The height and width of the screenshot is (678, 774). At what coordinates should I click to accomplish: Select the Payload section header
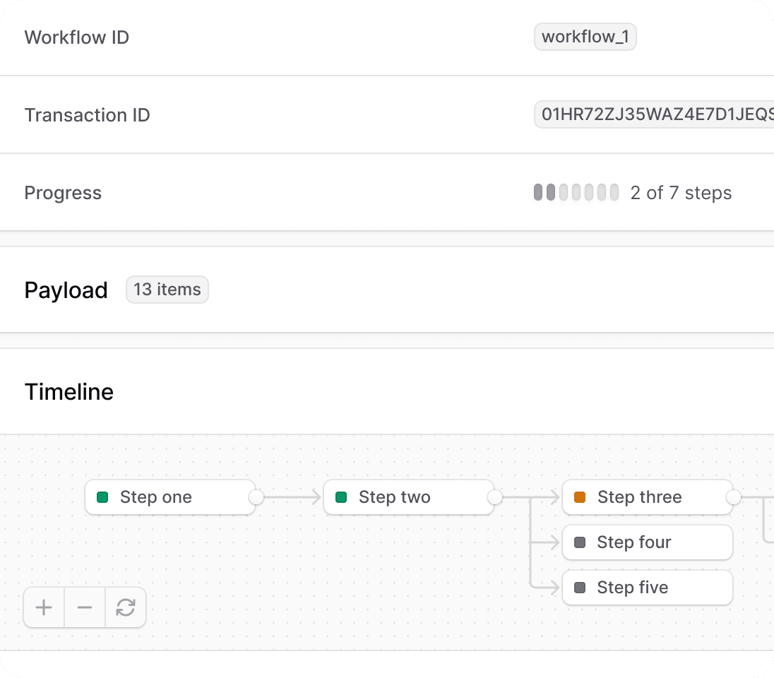point(66,290)
